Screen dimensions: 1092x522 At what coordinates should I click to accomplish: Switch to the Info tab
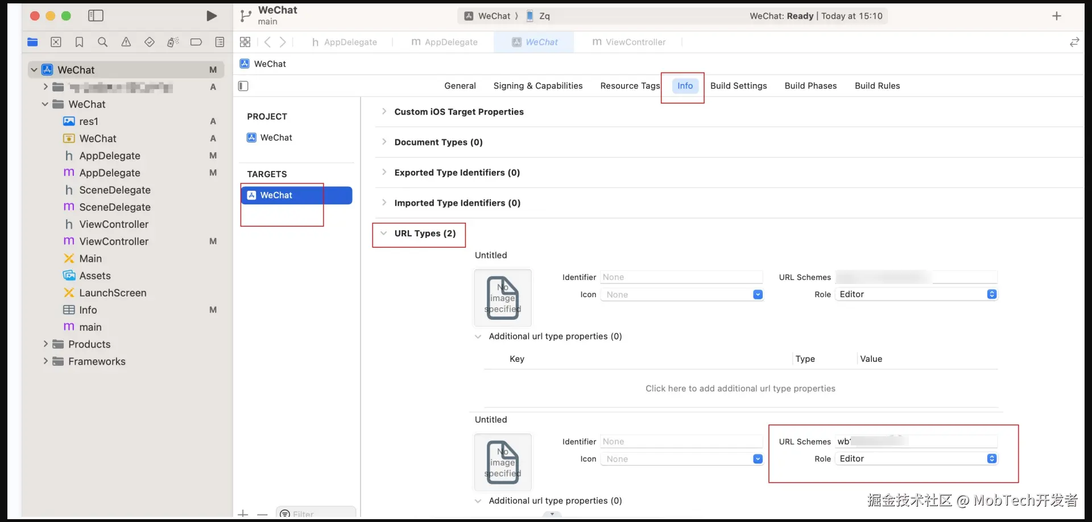point(685,86)
